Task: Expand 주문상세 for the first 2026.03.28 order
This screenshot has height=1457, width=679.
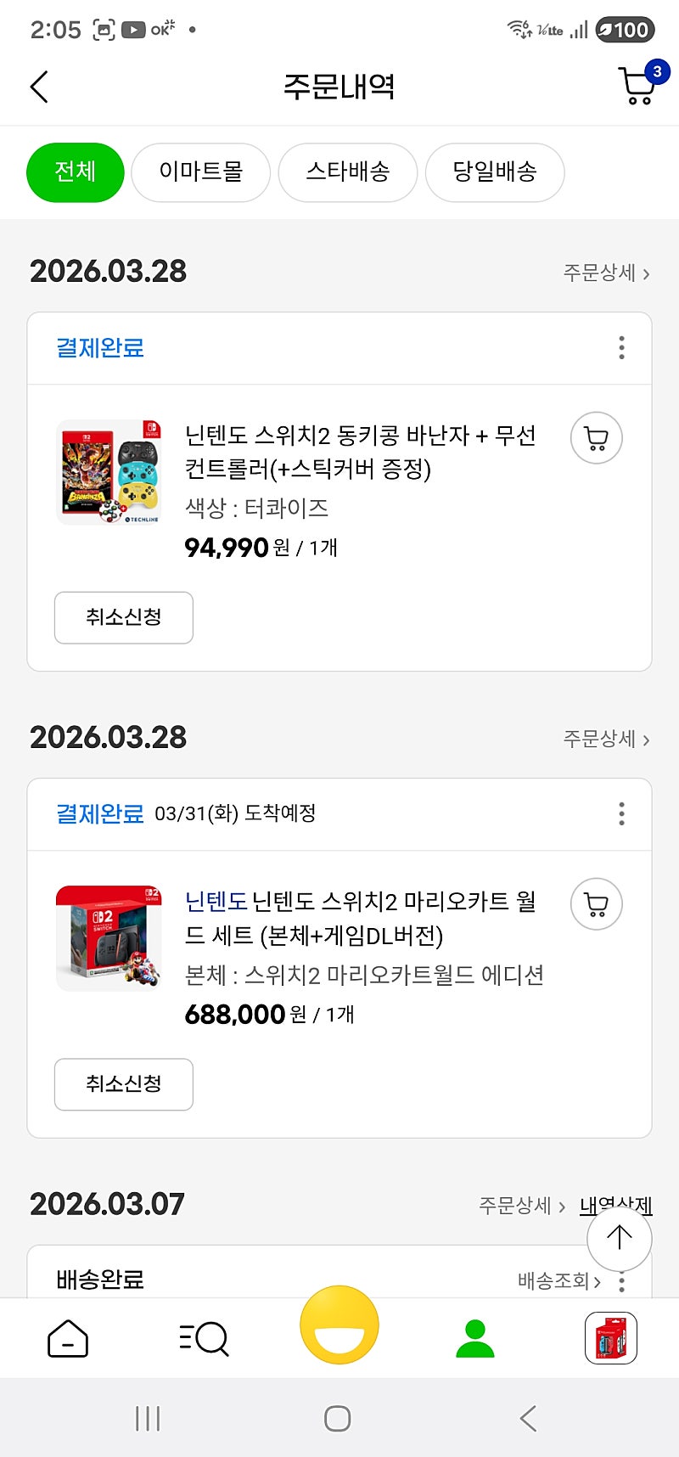Action: pos(606,273)
